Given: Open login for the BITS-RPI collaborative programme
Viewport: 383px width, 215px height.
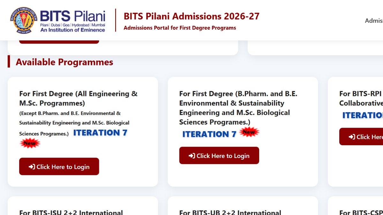Looking at the screenshot, I should coord(361,137).
